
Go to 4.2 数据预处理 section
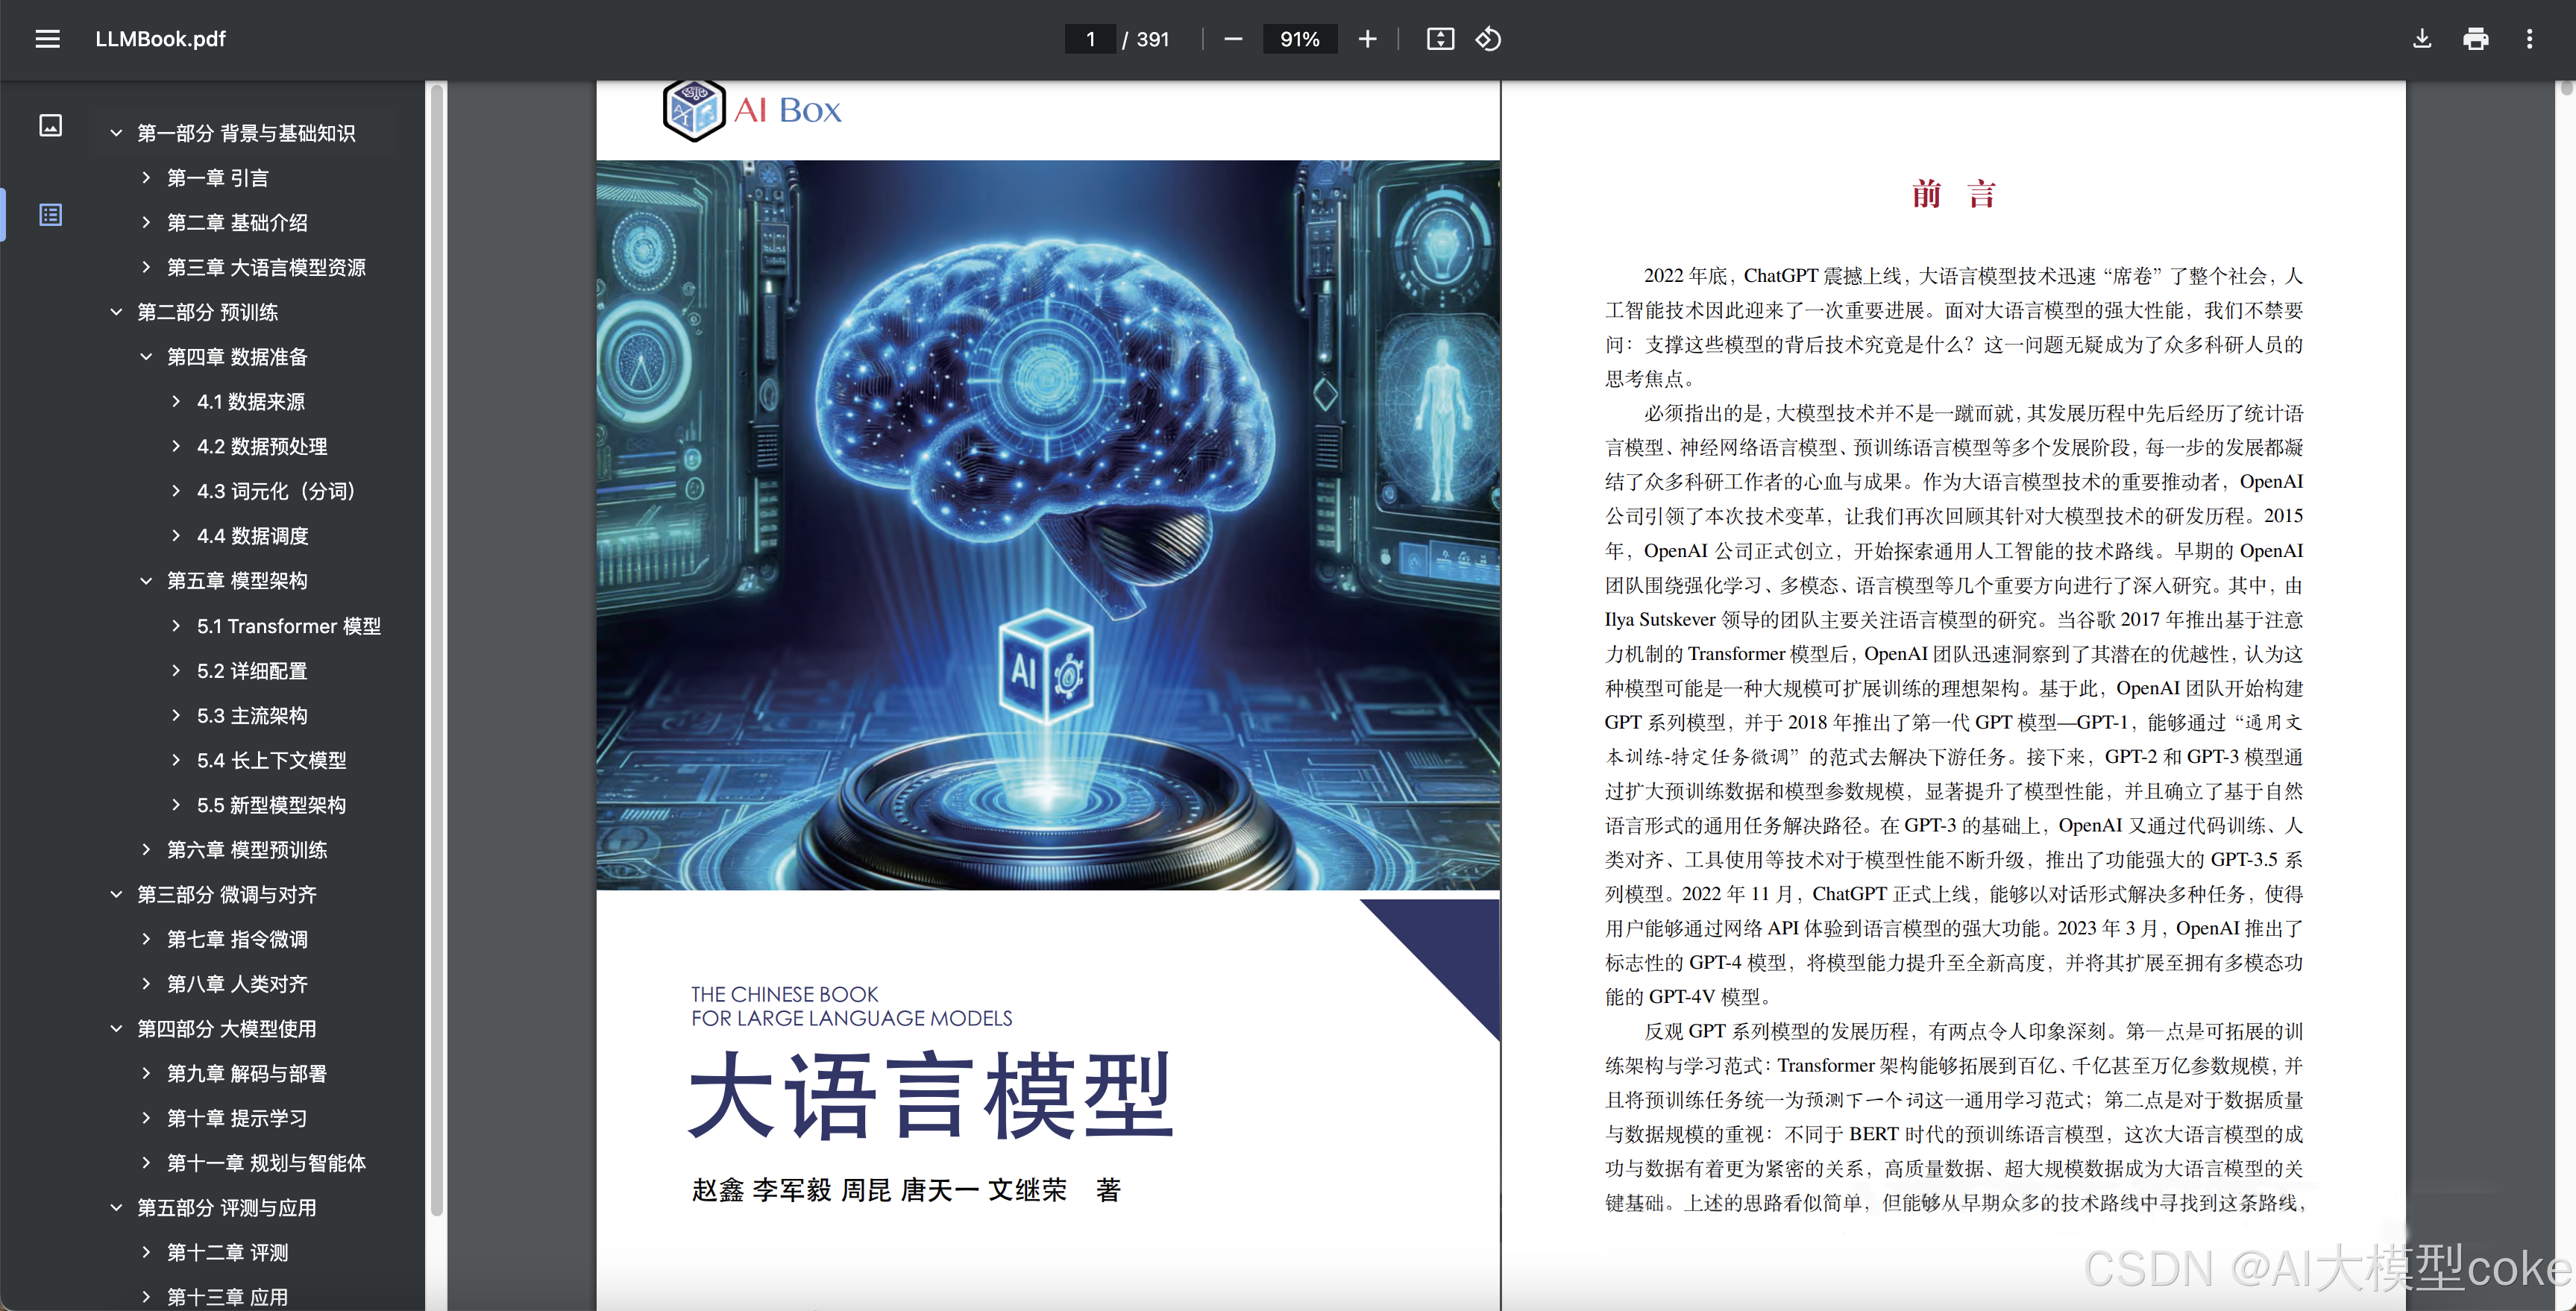261,447
